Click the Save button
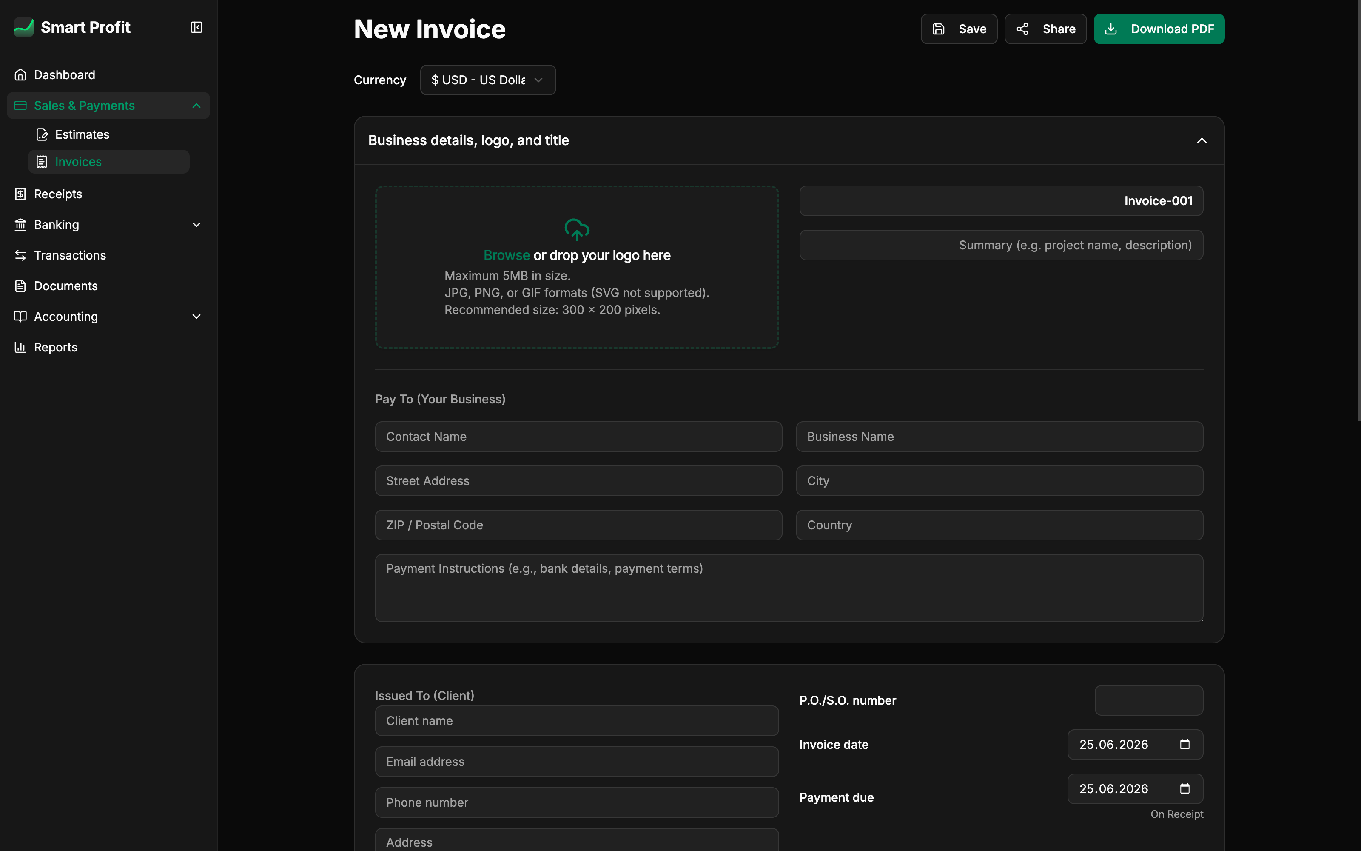Screen dimensions: 1361x851 [958, 29]
